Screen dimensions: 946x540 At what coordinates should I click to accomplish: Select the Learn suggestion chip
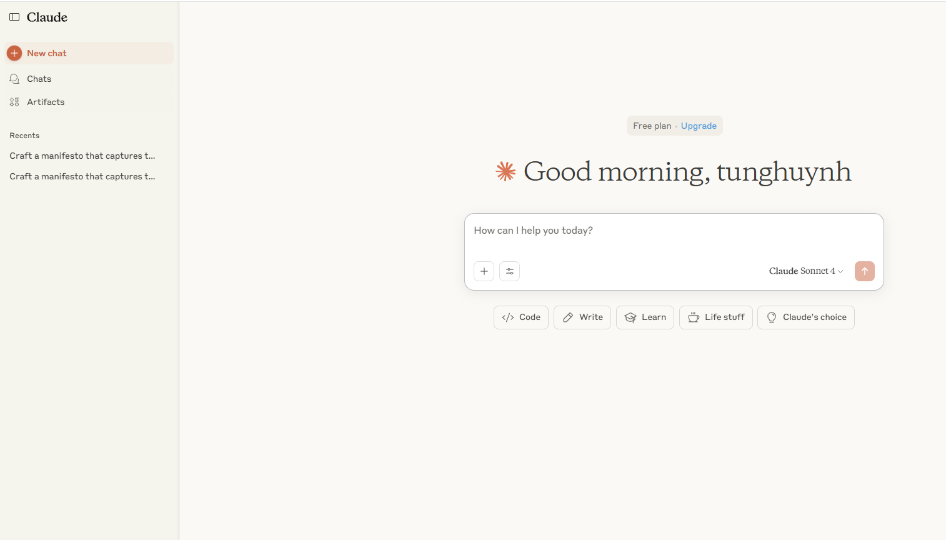[645, 317]
